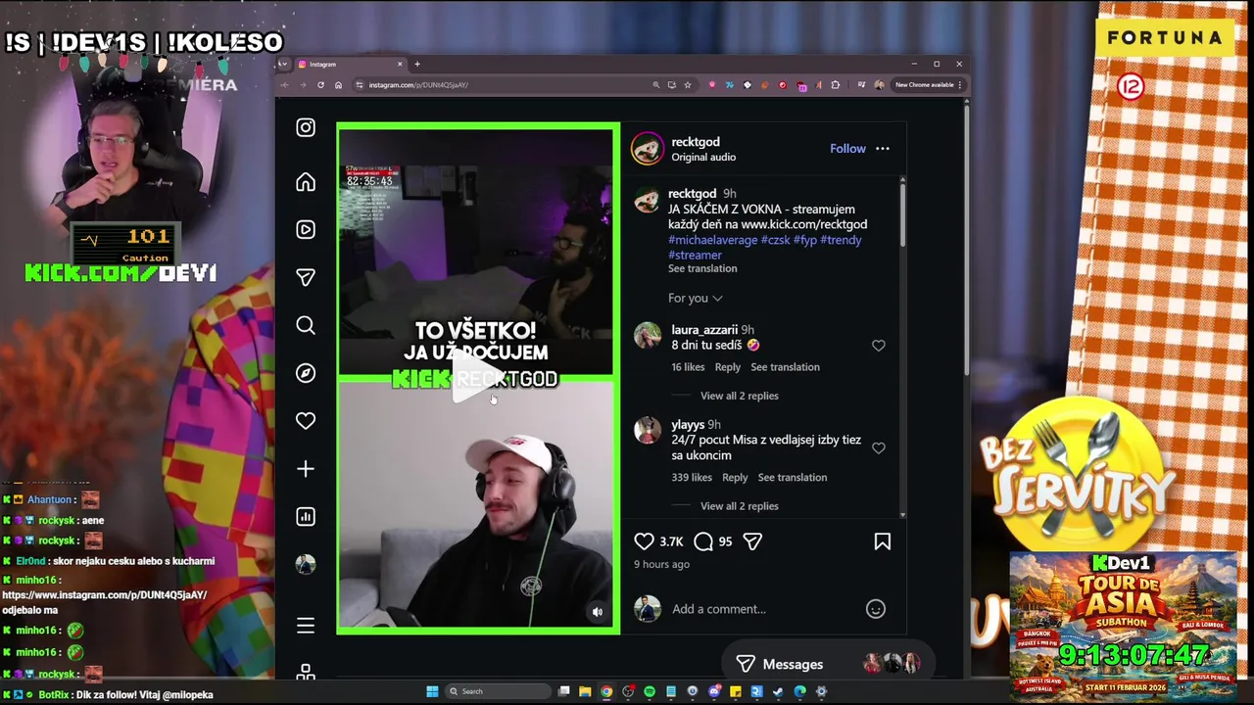View the 16 likes on laura_azzarii's comment

688,367
